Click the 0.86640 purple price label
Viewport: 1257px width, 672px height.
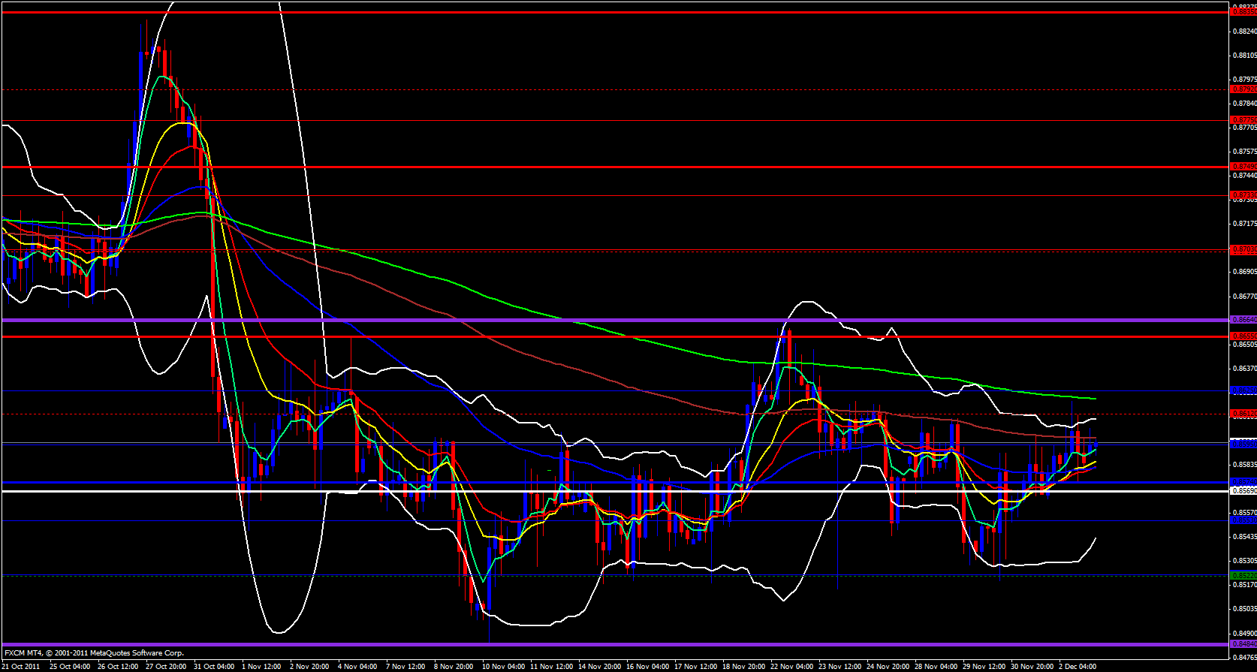(x=1243, y=320)
